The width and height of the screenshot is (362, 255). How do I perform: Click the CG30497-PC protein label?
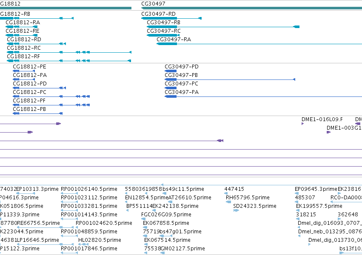[181, 84]
